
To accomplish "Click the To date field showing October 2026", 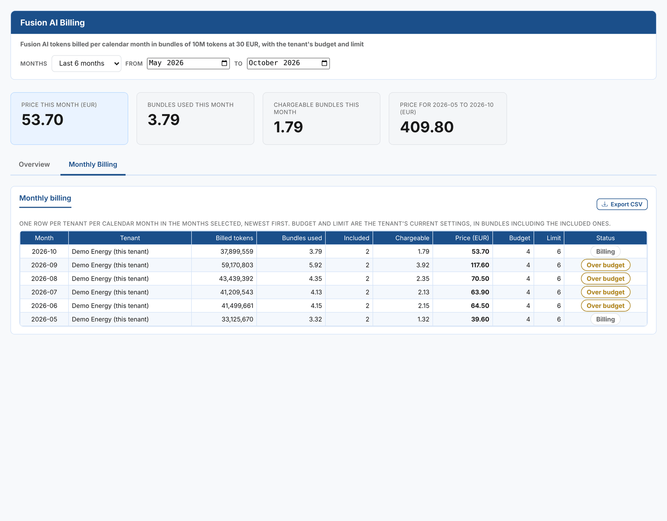I will coord(288,63).
